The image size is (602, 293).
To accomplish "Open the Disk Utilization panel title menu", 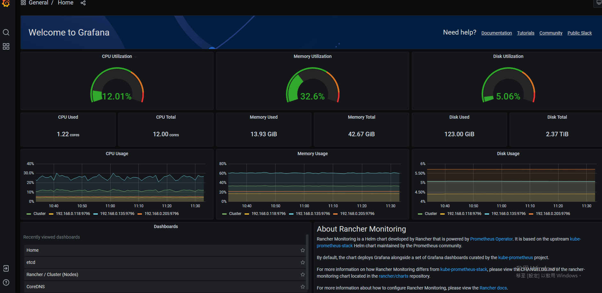I will 508,56.
